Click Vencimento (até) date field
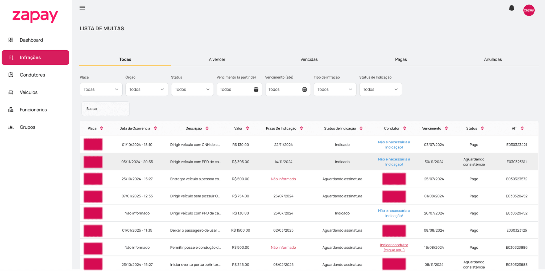 point(288,90)
